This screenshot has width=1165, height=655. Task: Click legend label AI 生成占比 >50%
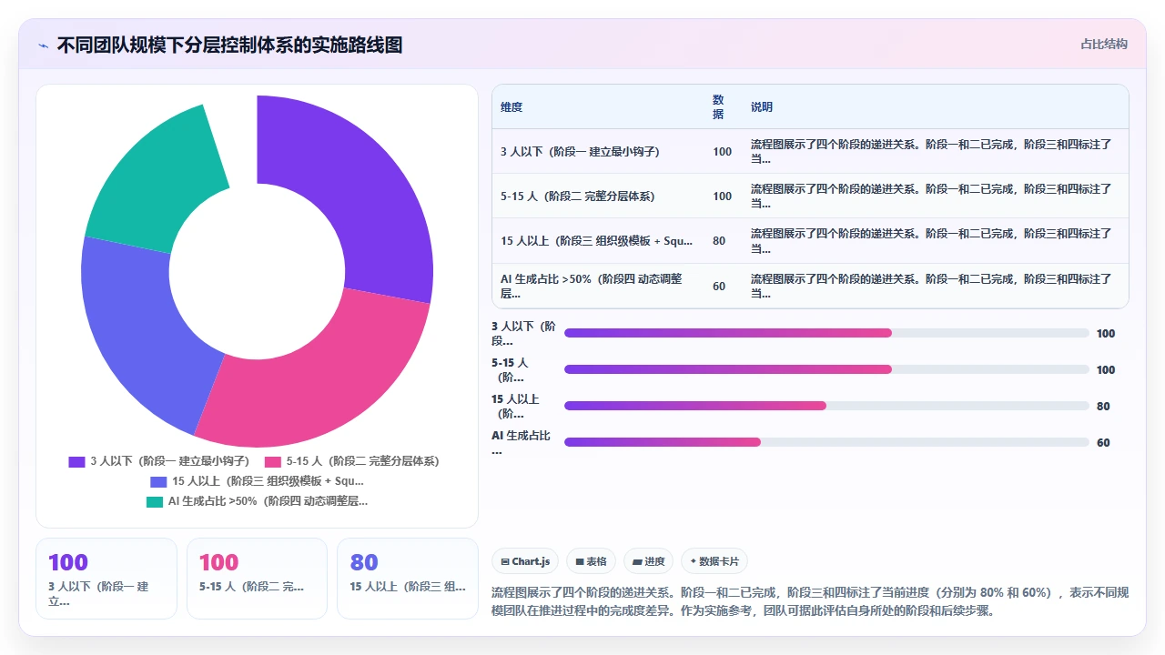(x=268, y=501)
